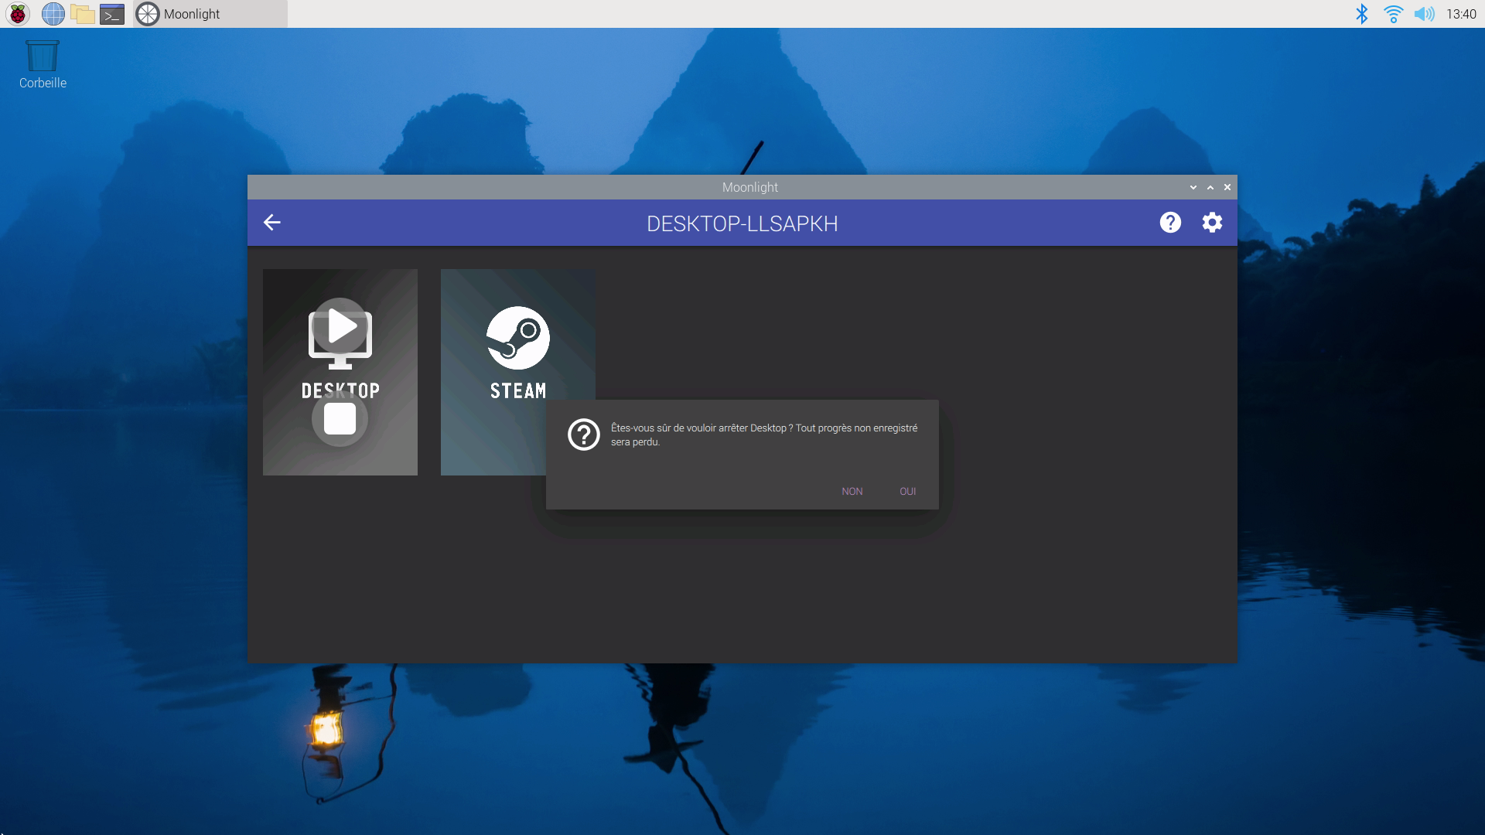Open the web browser from the taskbar
1485x835 pixels.
pyautogui.click(x=53, y=13)
